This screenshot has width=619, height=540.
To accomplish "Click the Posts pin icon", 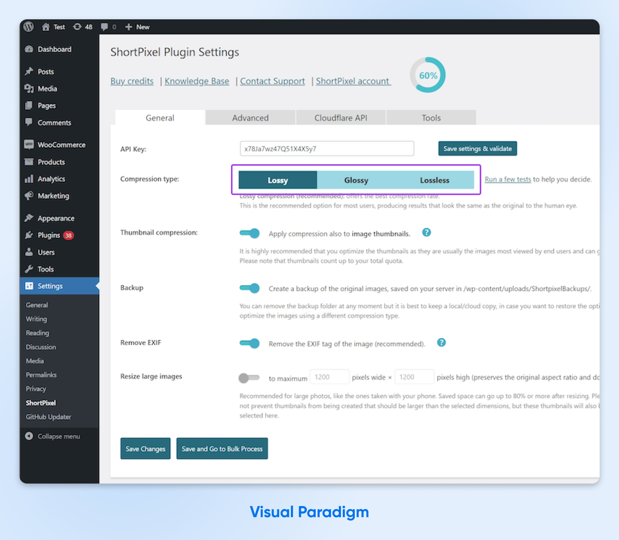I will [x=29, y=71].
